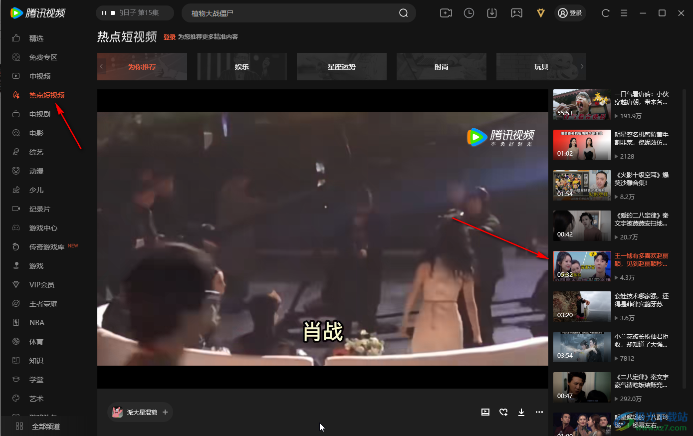Viewport: 693px width, 436px height.
Task: Open 中视频 in the sidebar
Action: pos(40,76)
